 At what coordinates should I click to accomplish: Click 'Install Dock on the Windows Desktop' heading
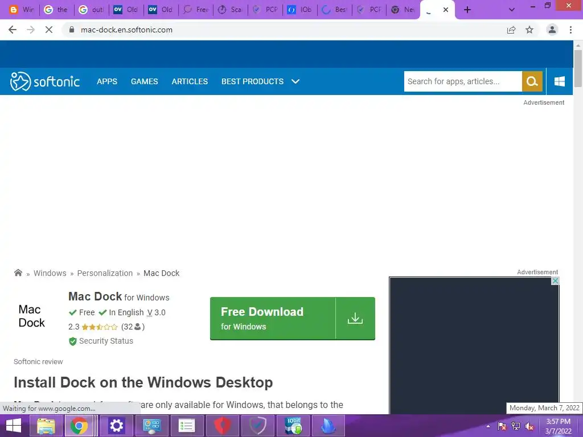[143, 382]
